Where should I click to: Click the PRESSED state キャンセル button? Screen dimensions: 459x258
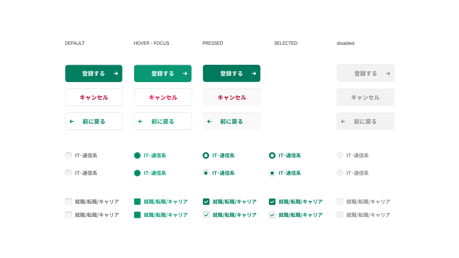click(x=232, y=97)
